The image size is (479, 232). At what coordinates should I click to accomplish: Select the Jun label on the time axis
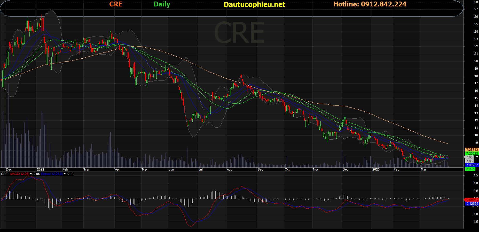[x=171, y=169]
